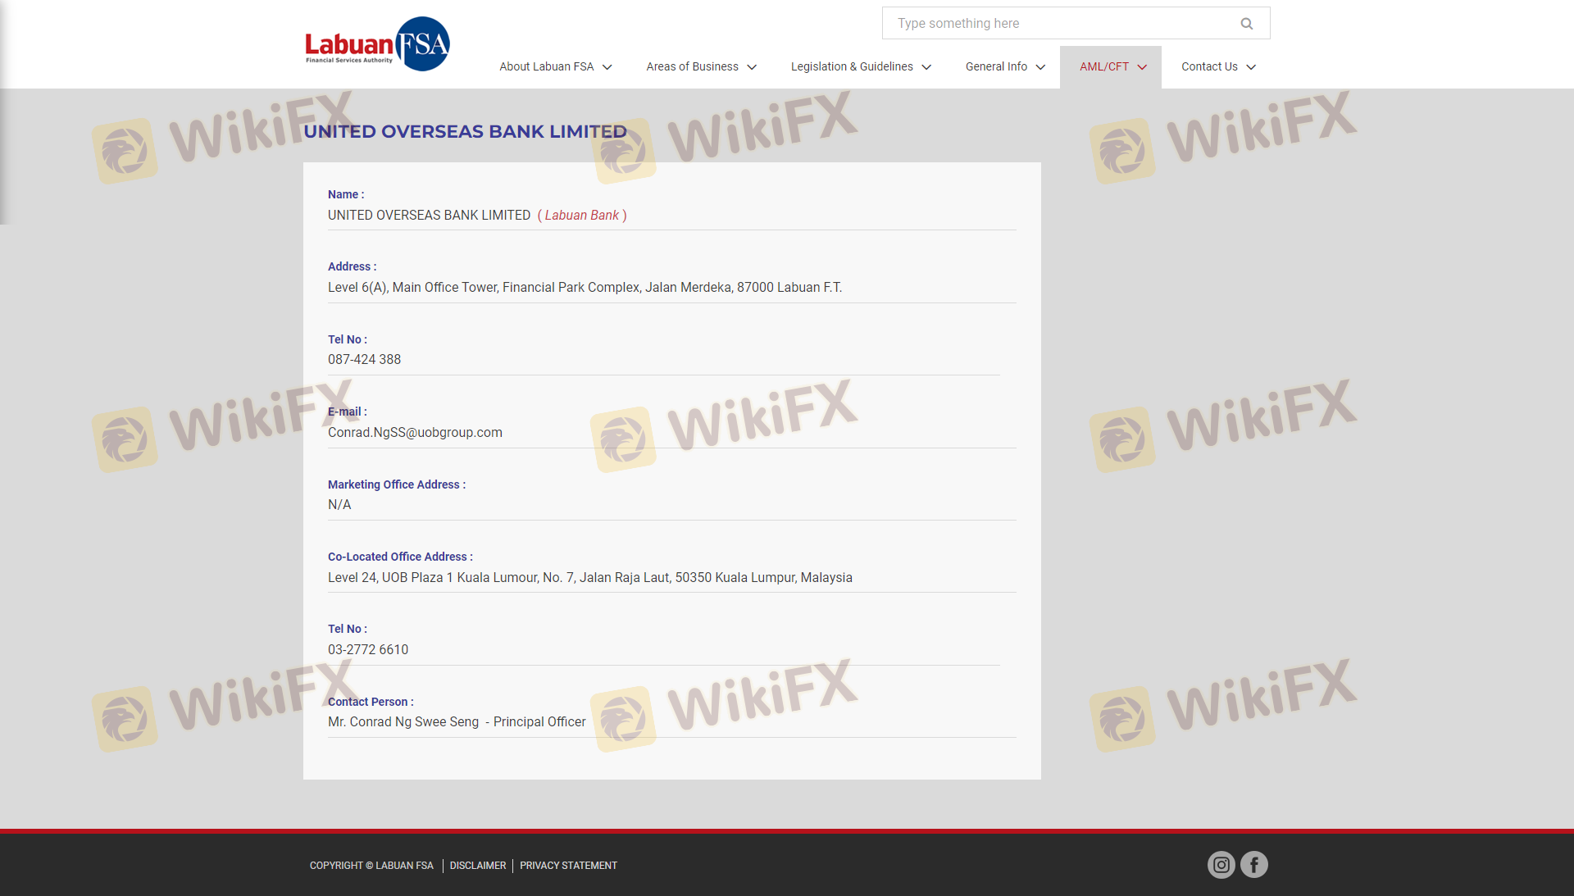This screenshot has height=896, width=1574.
Task: Click the name value UNITED OVERSEAS BANK LIMITED
Action: pos(429,216)
